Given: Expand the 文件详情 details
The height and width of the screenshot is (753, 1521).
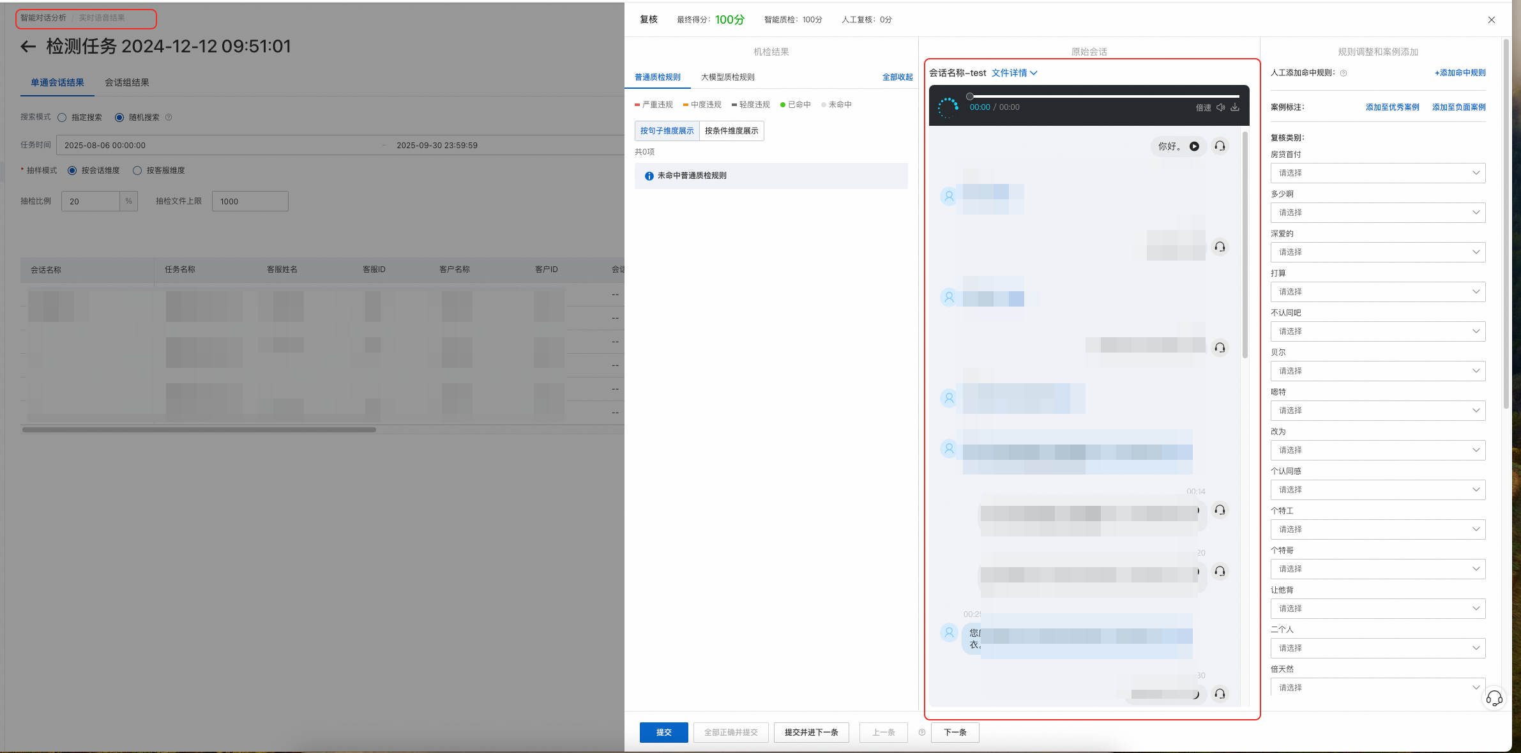Looking at the screenshot, I should click(x=1014, y=73).
